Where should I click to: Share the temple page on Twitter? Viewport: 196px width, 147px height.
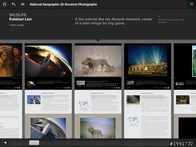pyautogui.click(x=167, y=88)
